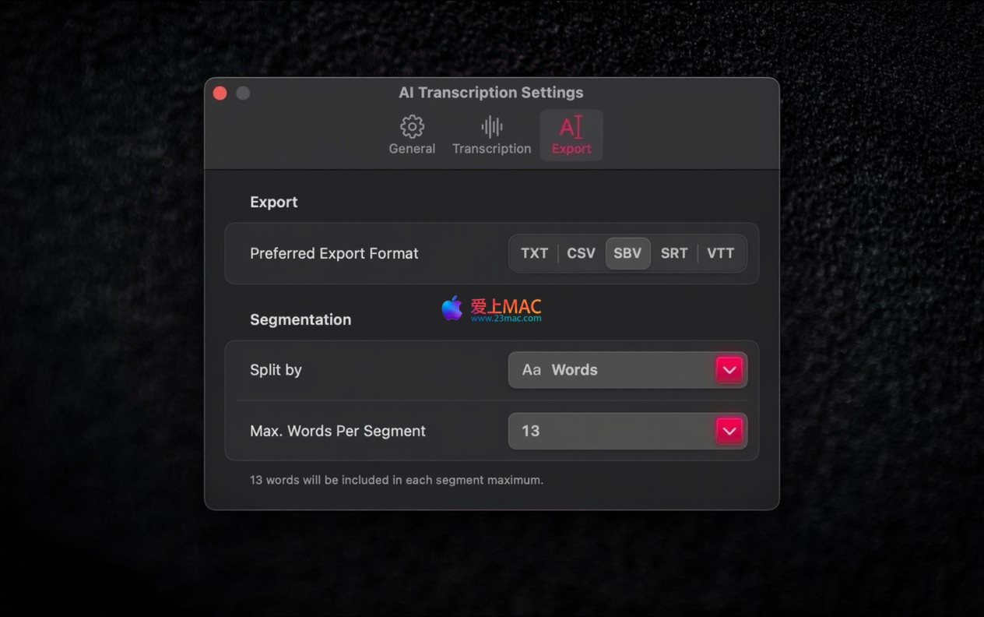
Task: Click the AI Transcription Settings title bar
Action: click(x=491, y=93)
